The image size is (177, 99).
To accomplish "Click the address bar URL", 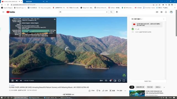I will [24, 5].
